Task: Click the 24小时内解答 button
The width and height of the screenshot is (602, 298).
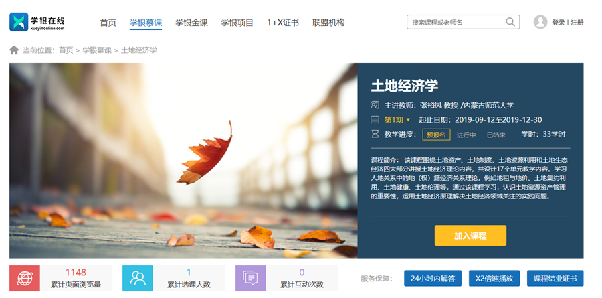Action: pyautogui.click(x=433, y=279)
